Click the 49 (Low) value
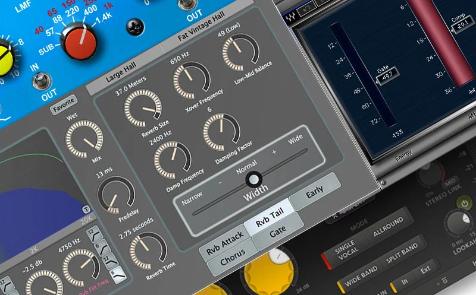Viewport: 476px width, 295px height. pos(228,30)
